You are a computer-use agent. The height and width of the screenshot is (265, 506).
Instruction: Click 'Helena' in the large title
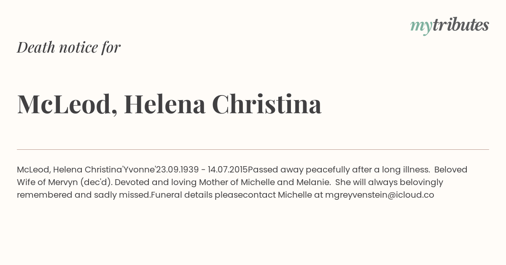point(165,104)
